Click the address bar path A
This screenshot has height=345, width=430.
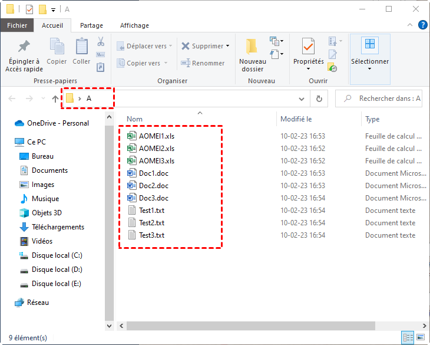point(89,98)
